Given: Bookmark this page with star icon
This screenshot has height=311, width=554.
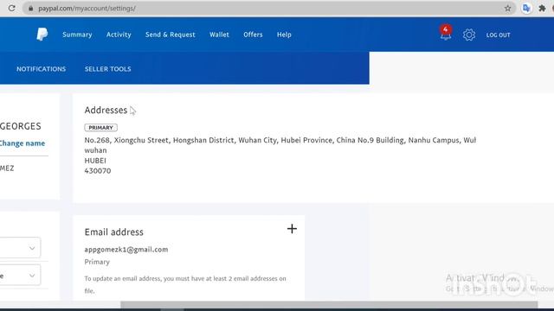Looking at the screenshot, I should (x=508, y=8).
